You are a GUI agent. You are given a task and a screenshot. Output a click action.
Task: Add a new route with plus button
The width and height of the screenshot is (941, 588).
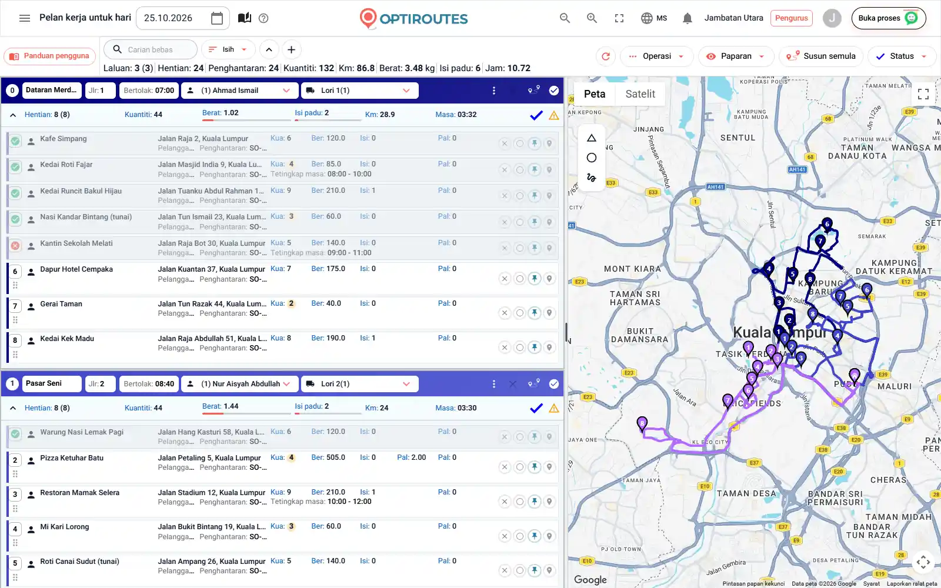pyautogui.click(x=291, y=49)
